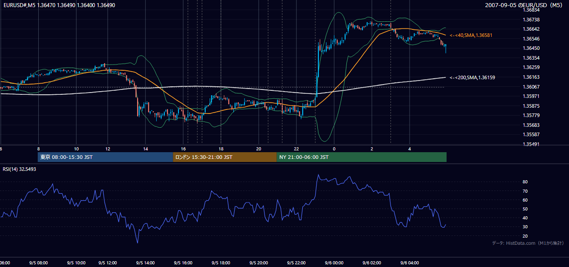Click RSI axis level 20
The image size is (569, 267).
pos(525,236)
